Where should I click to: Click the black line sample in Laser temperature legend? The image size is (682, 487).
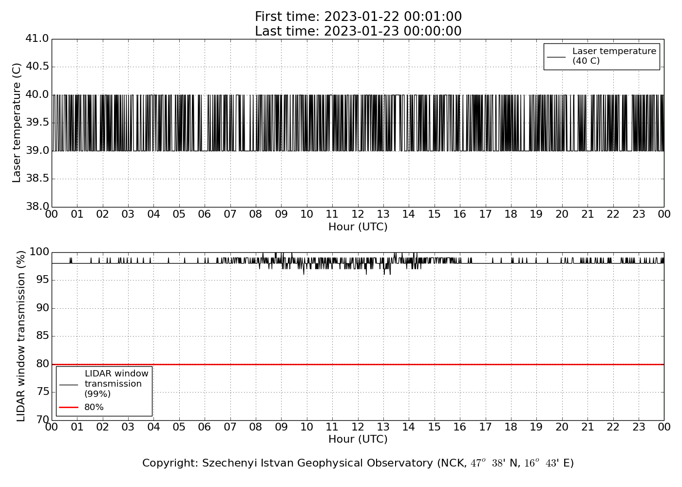556,57
